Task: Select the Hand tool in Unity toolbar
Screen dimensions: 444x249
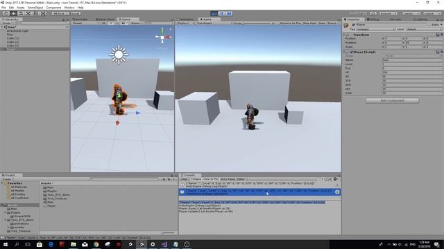Action: click(6, 13)
